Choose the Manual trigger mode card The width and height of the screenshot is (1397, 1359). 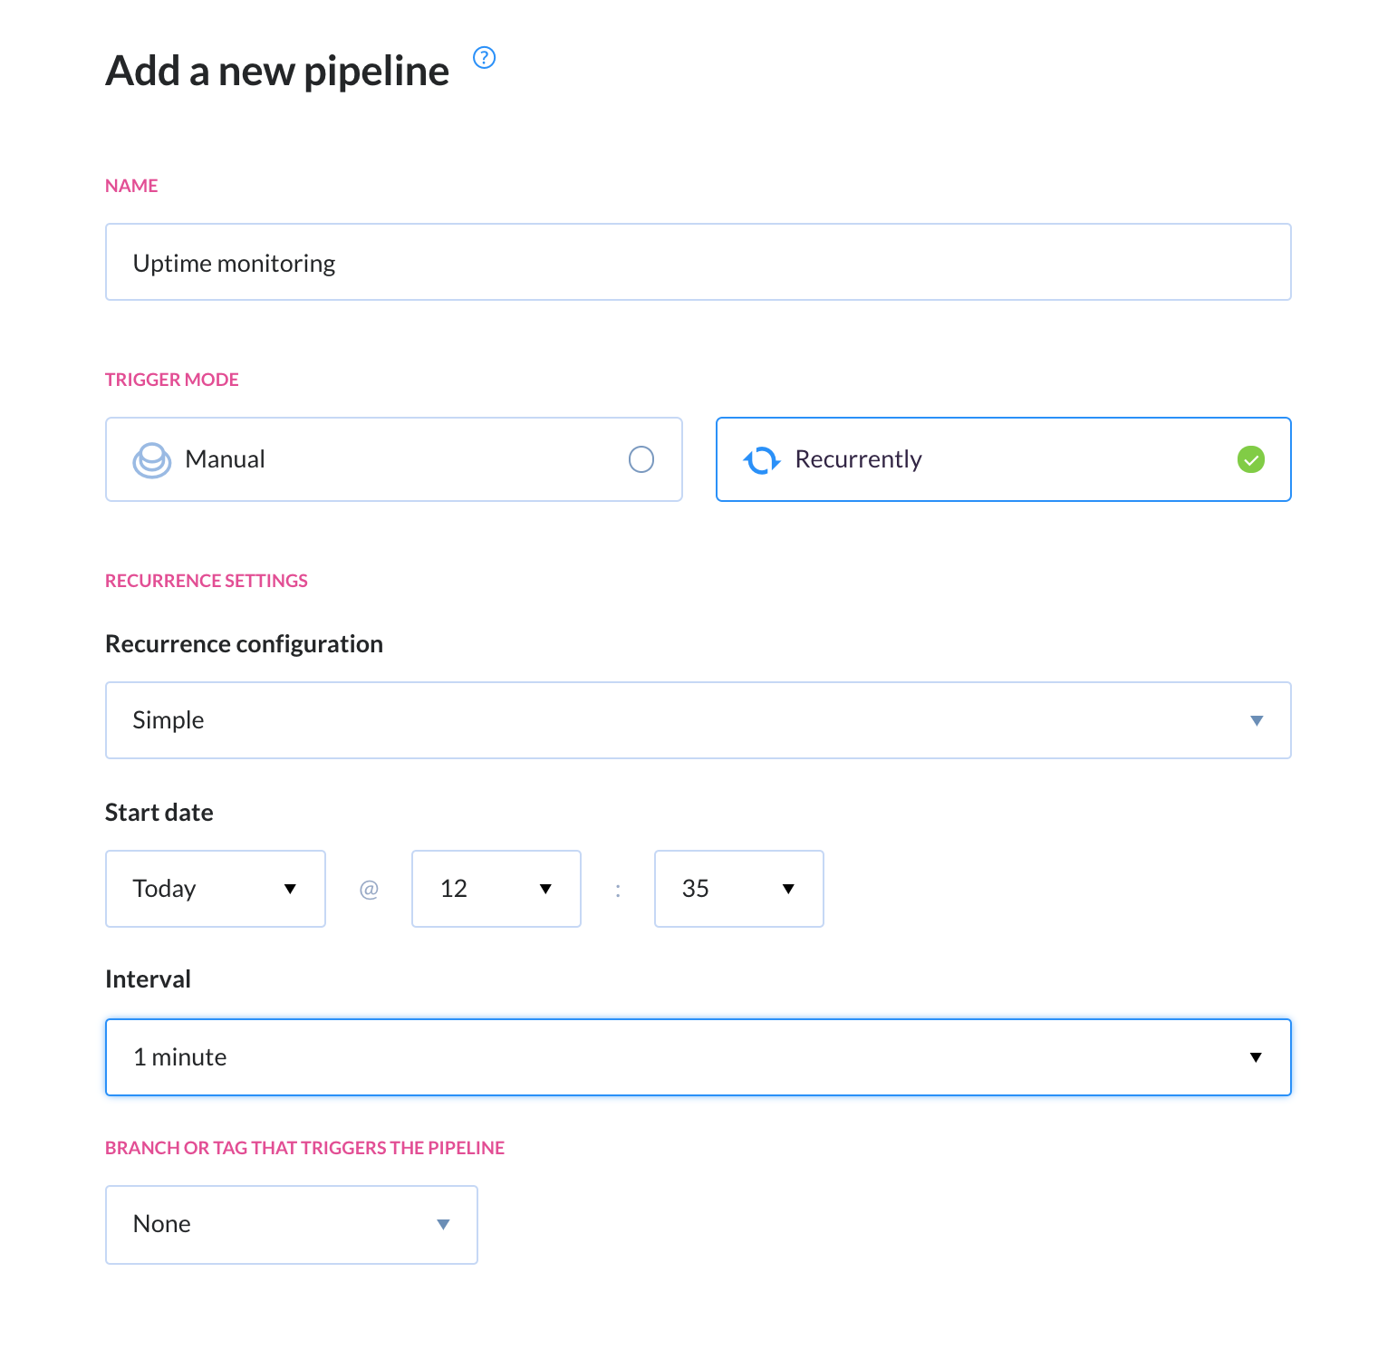(394, 459)
